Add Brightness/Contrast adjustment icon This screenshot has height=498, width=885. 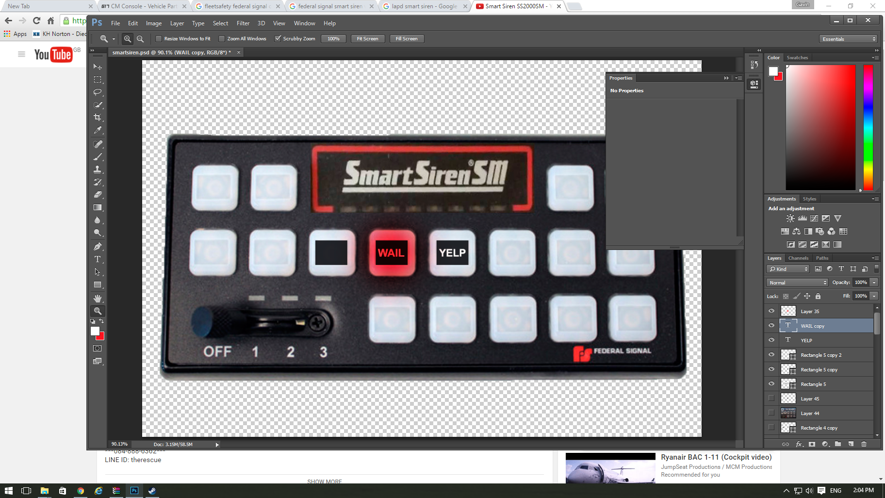(x=790, y=218)
